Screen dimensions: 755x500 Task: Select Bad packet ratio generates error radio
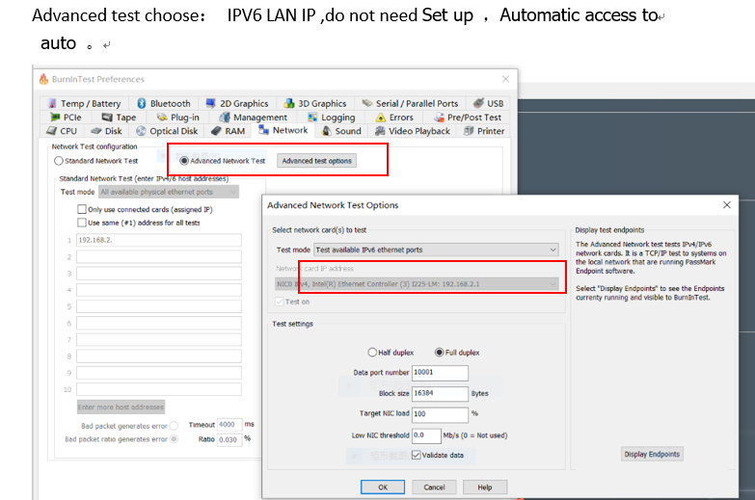(x=174, y=439)
